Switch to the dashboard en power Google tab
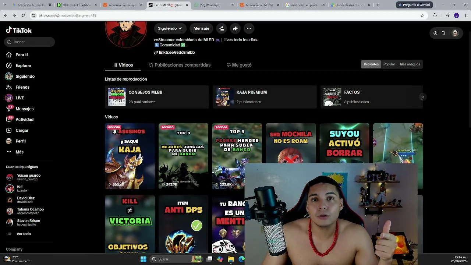This screenshot has width=471, height=265. coord(305,5)
